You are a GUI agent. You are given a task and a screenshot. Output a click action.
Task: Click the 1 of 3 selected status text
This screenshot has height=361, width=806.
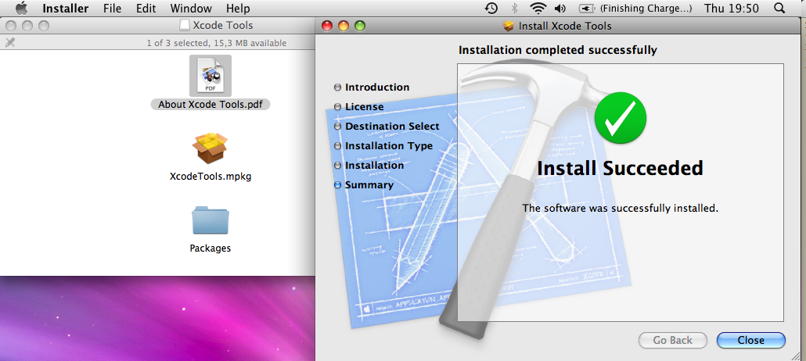217,43
